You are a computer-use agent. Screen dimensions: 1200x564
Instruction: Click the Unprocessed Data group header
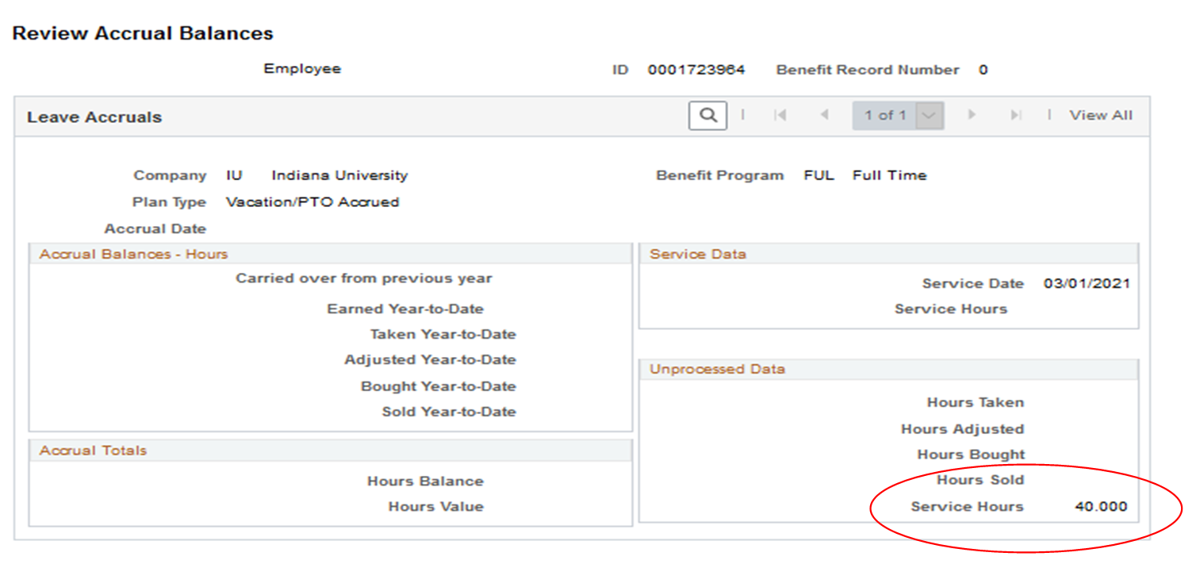[x=718, y=370]
